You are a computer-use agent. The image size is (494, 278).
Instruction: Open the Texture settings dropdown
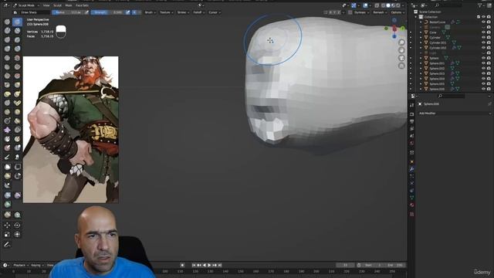click(x=167, y=12)
